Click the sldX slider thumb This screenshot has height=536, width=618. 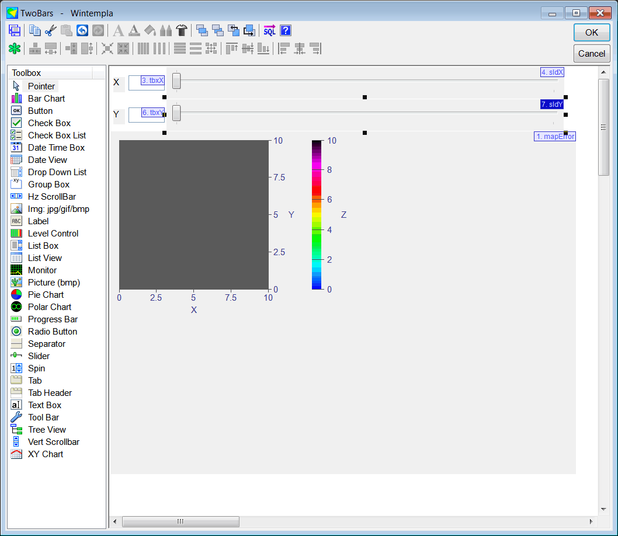pyautogui.click(x=176, y=81)
